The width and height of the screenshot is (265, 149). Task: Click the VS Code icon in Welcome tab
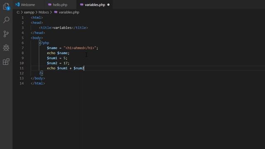click(x=17, y=5)
